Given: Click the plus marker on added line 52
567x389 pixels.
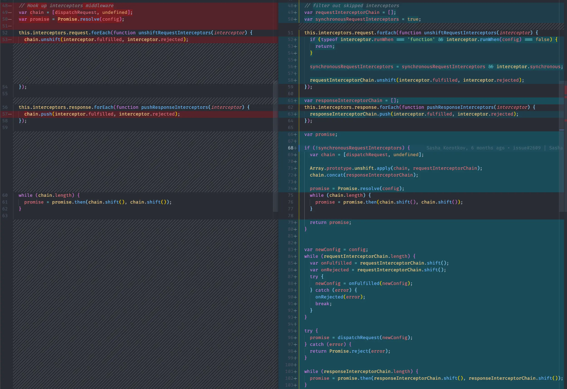Looking at the screenshot, I should pos(295,40).
